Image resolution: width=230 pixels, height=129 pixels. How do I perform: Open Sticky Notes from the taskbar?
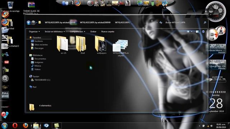56,126
